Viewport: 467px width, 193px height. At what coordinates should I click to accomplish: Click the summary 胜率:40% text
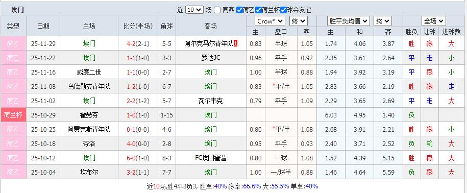coord(213,186)
